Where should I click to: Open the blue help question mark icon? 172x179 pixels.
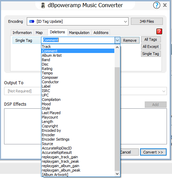coord(156,5)
